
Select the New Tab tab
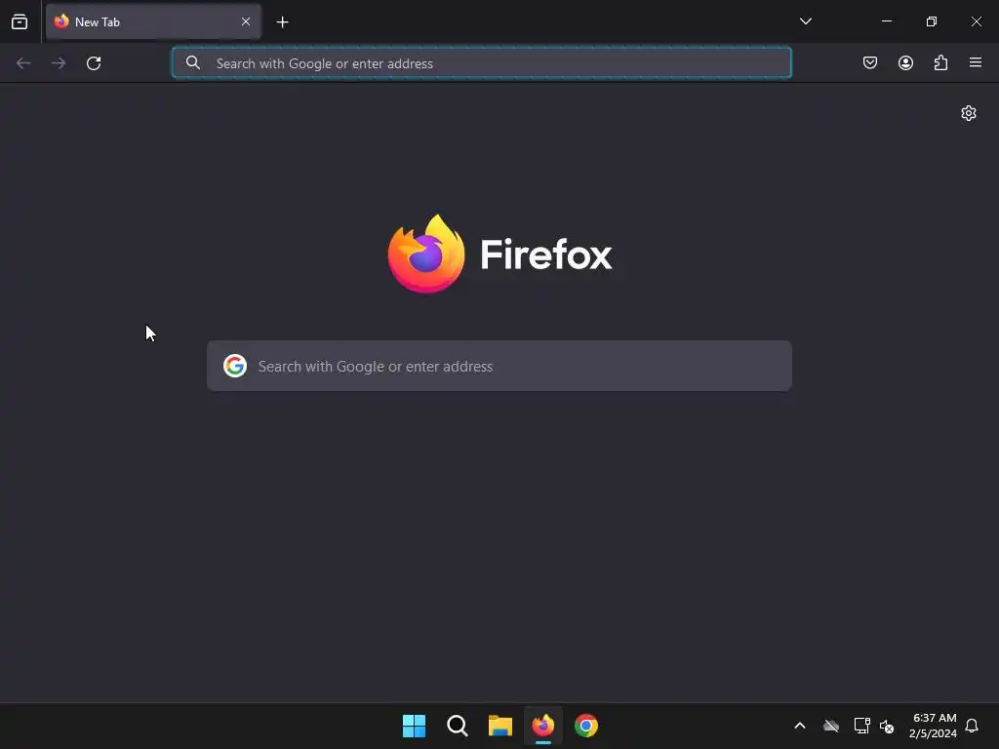point(153,21)
